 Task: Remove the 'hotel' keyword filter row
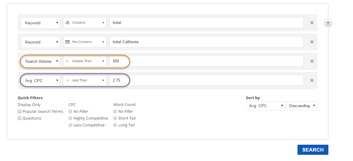312,23
